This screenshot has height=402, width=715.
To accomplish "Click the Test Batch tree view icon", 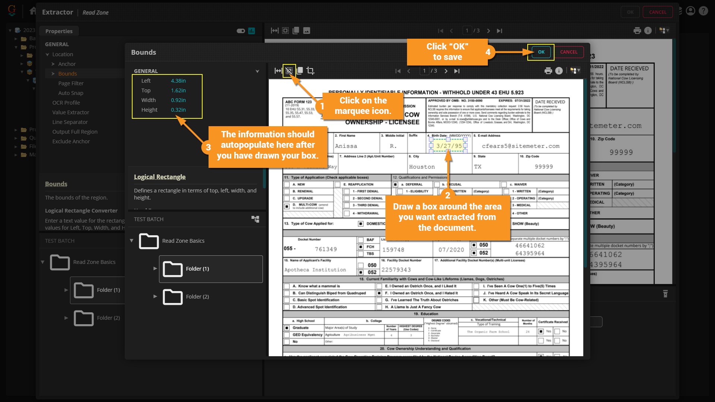I will 255,219.
